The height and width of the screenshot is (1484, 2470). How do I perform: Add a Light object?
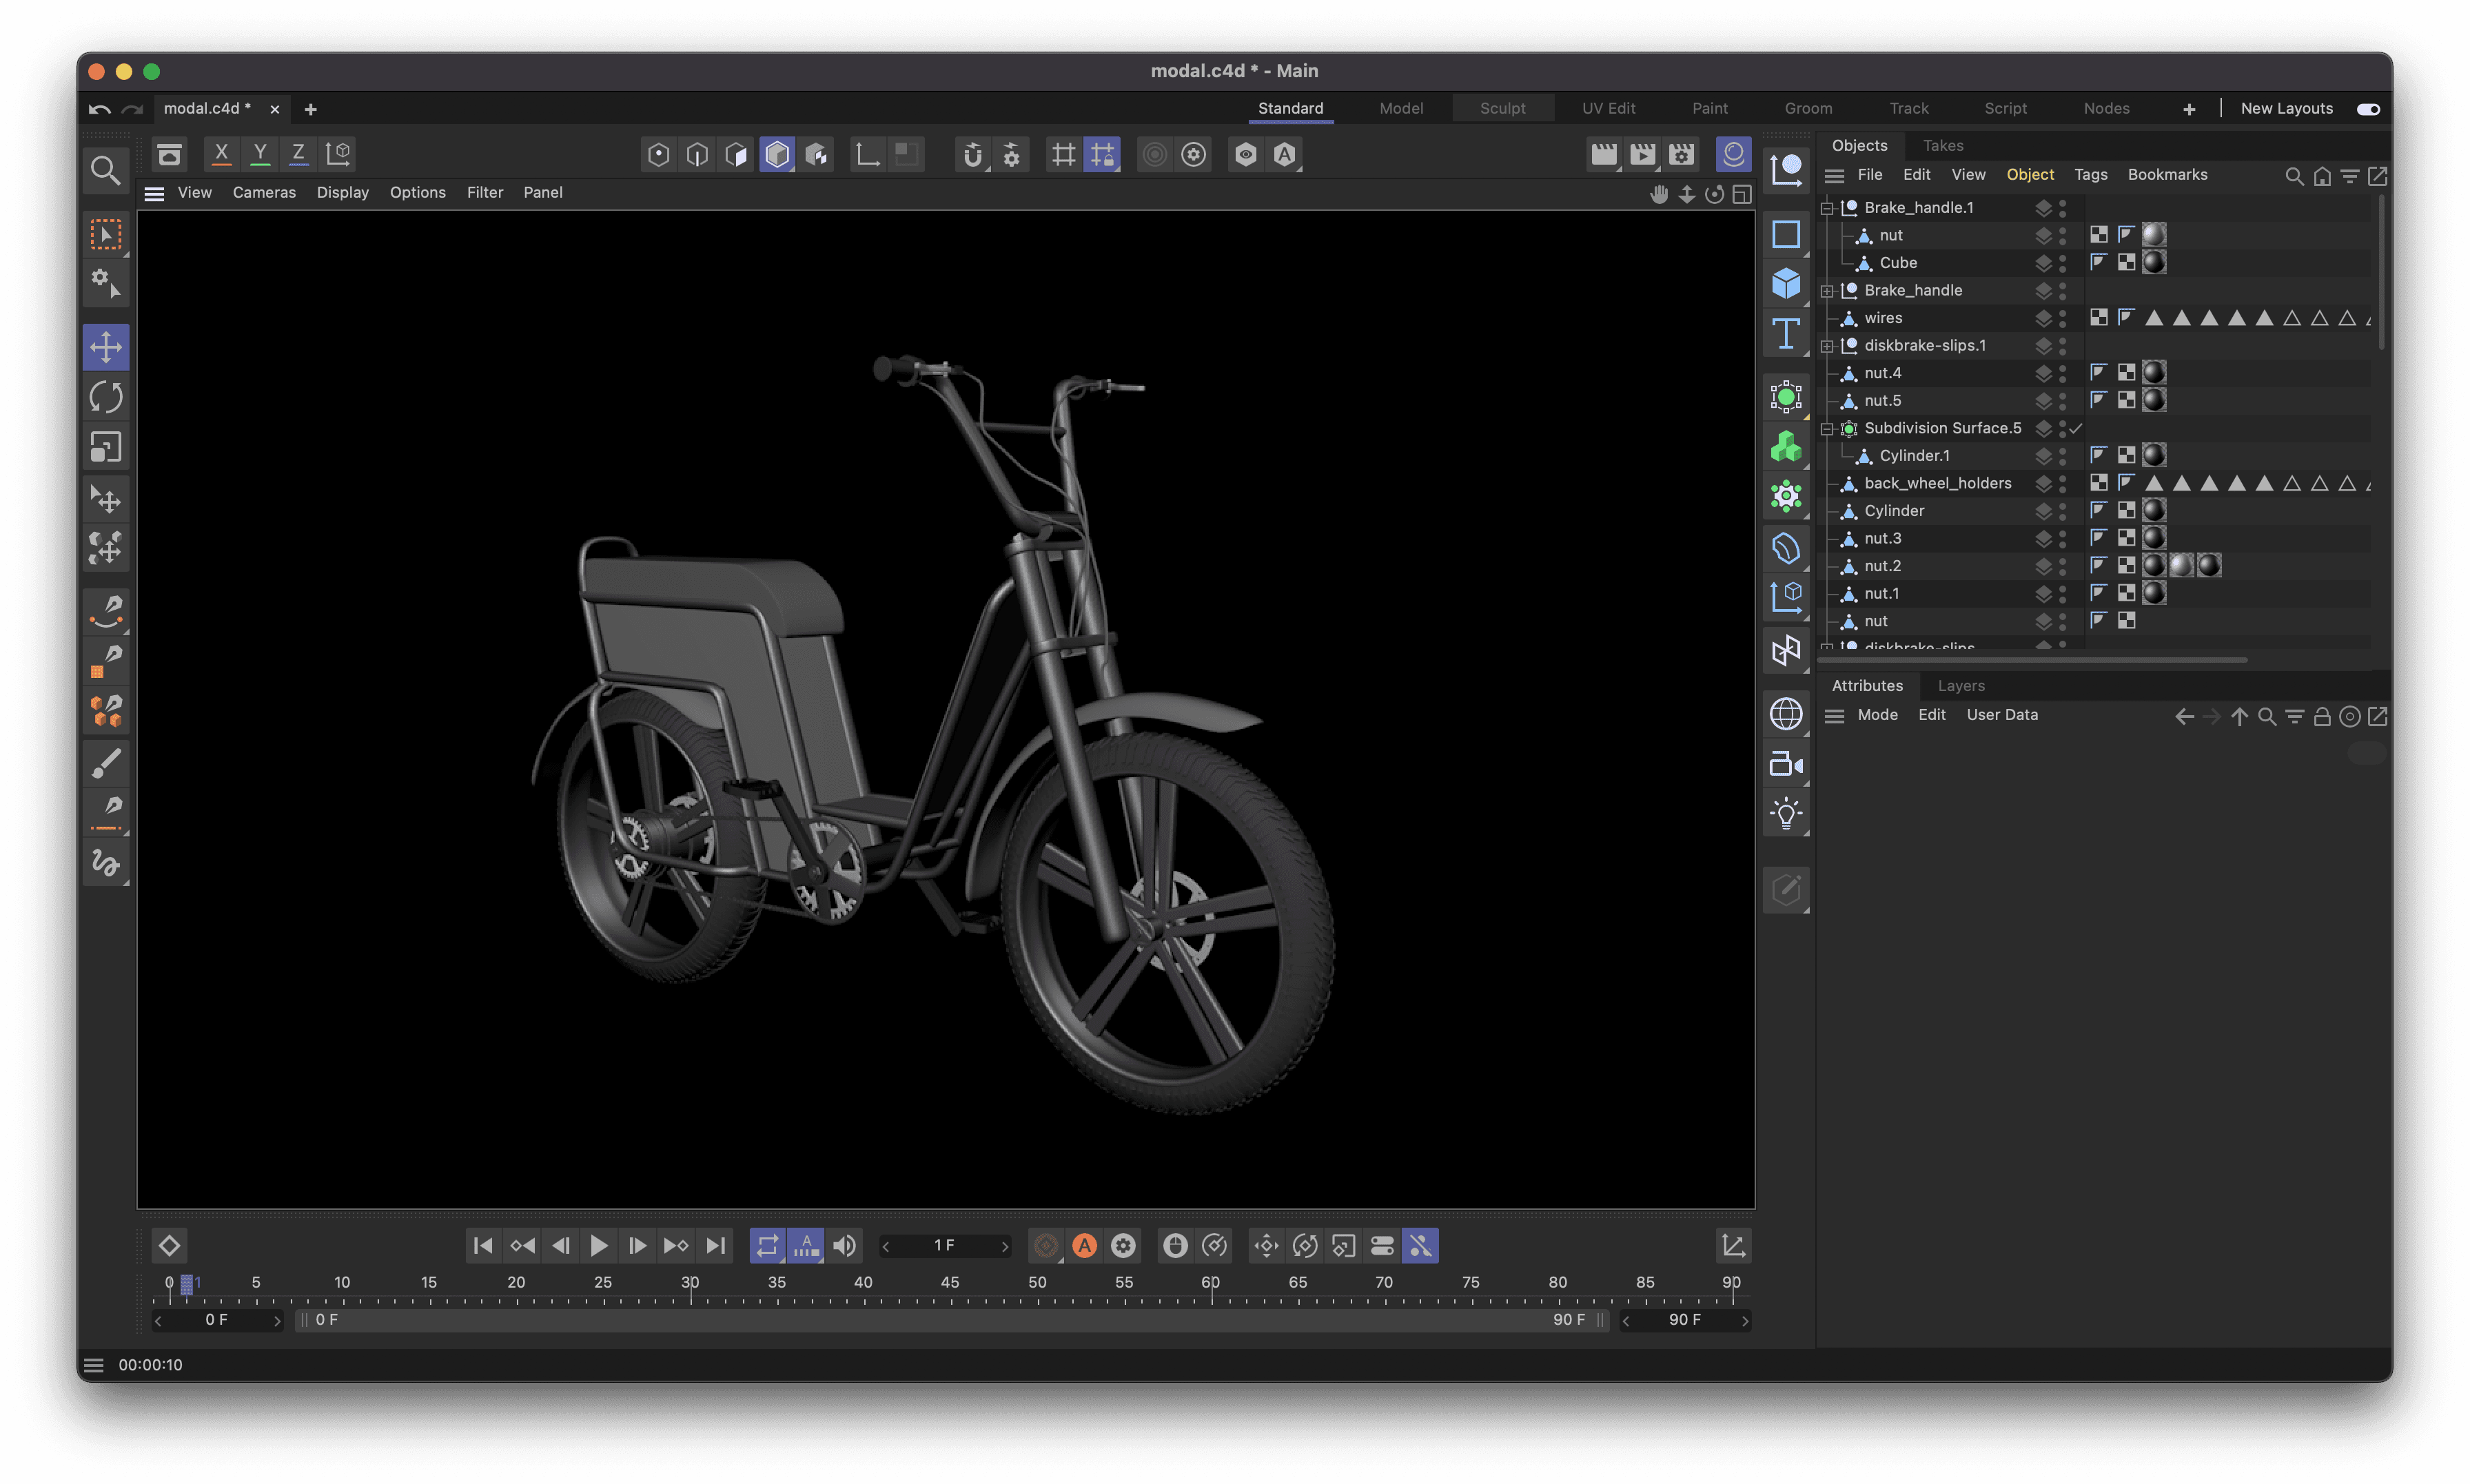[x=1786, y=814]
